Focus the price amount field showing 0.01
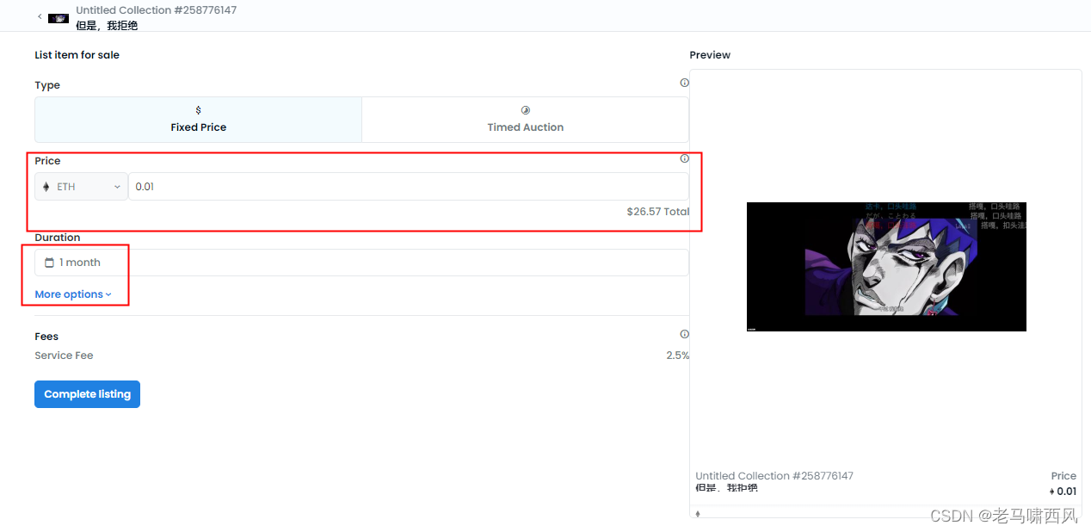This screenshot has width=1091, height=532. (408, 187)
